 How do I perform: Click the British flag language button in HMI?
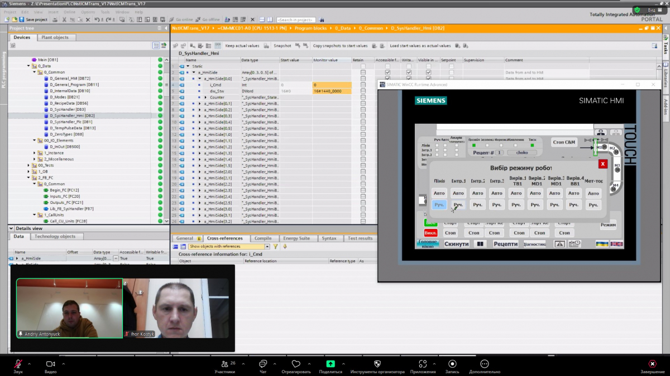(x=616, y=244)
